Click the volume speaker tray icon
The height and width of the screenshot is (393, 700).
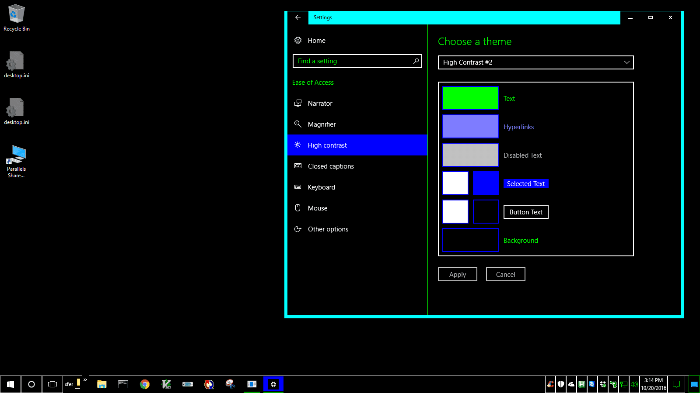(x=634, y=384)
